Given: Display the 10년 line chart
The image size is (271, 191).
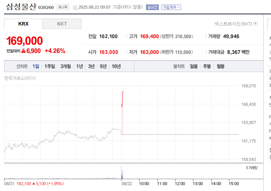Looking at the screenshot, I should [x=116, y=66].
